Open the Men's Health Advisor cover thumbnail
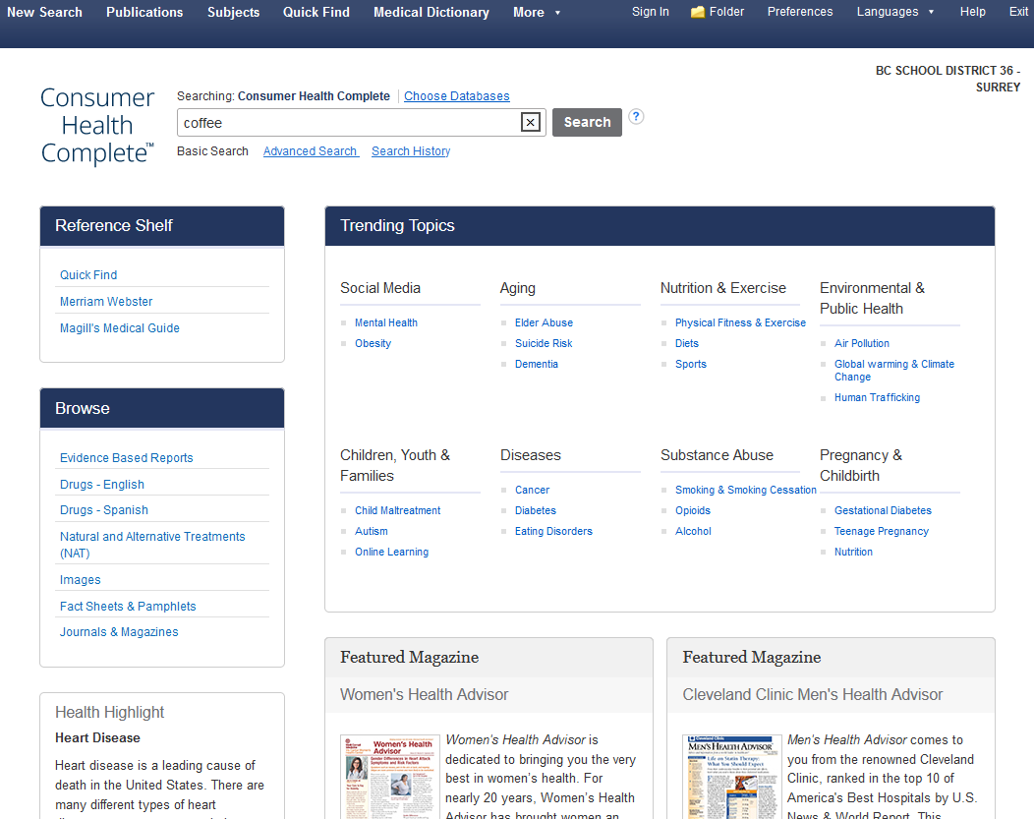The image size is (1034, 819). coord(732,777)
